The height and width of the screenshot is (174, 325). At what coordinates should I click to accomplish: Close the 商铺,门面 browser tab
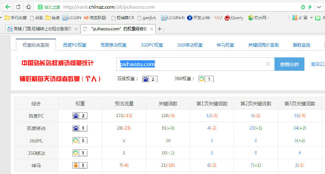point(76,29)
